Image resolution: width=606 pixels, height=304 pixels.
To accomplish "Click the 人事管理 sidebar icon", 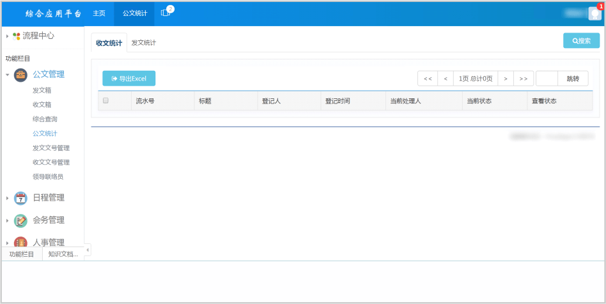I will (x=21, y=242).
